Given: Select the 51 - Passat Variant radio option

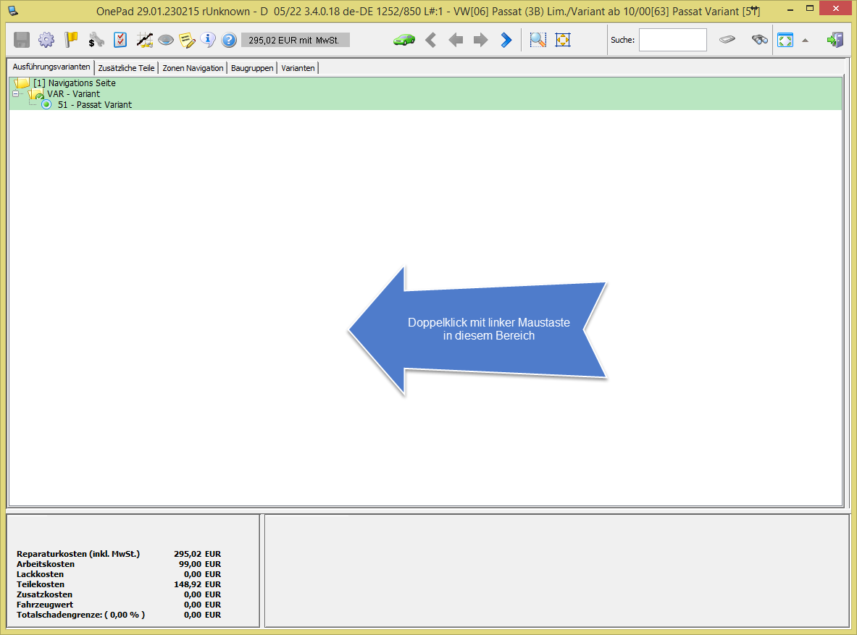Looking at the screenshot, I should [46, 104].
